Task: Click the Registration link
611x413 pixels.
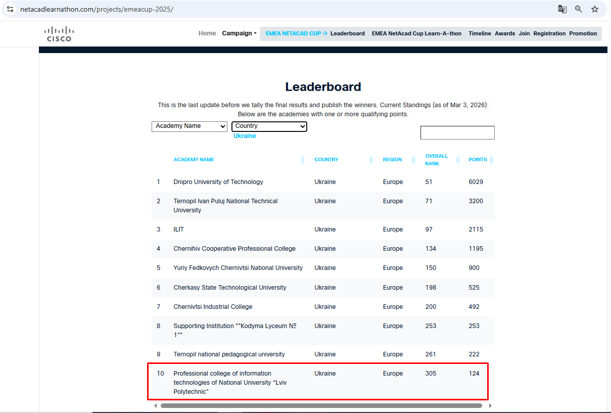Action: [x=549, y=33]
